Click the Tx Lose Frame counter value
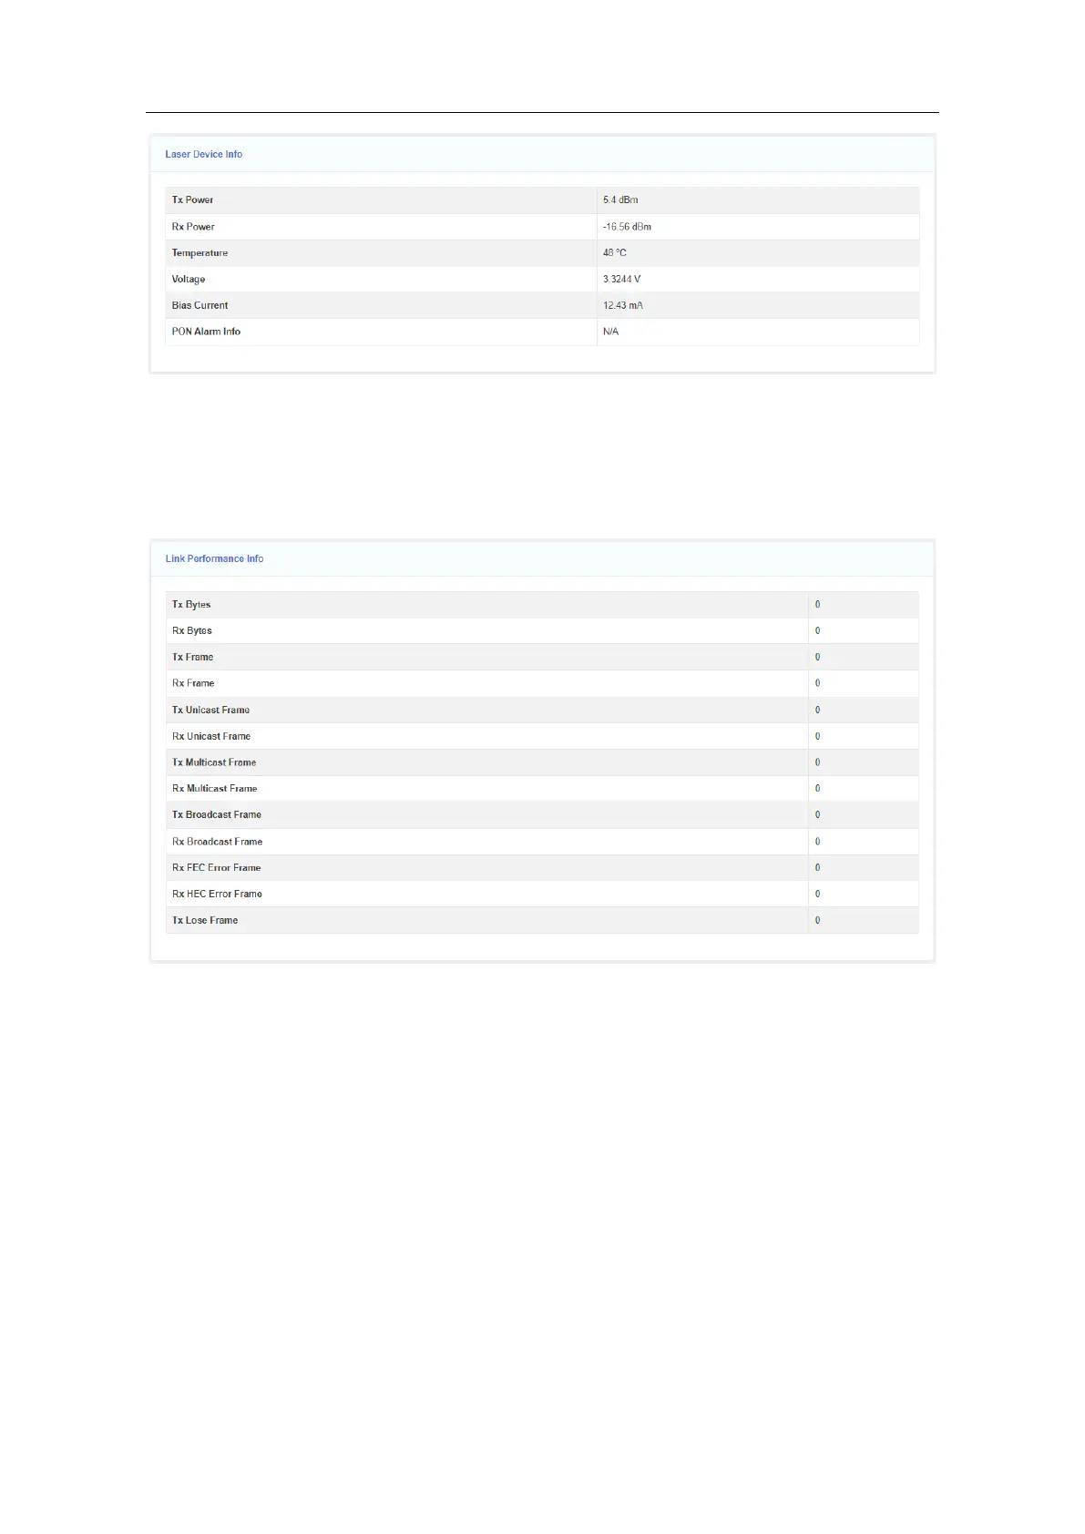Screen dimensions: 1085x1534 [x=817, y=920]
